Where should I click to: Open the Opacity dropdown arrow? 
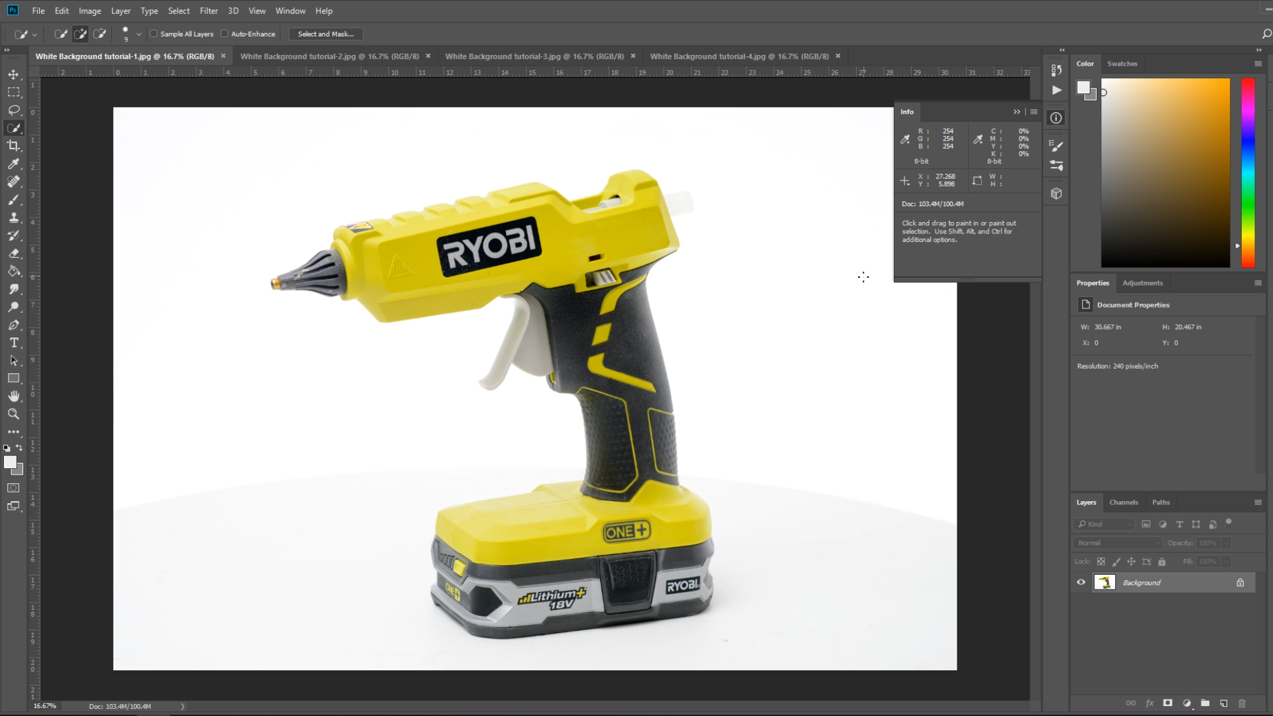(1226, 543)
